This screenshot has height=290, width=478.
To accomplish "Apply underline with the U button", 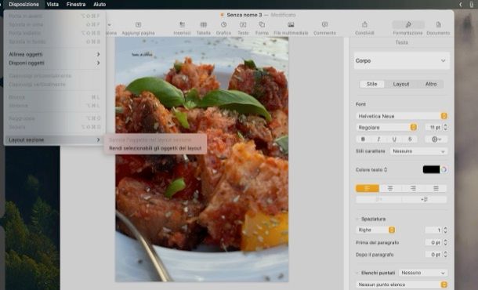I will pyautogui.click(x=394, y=140).
